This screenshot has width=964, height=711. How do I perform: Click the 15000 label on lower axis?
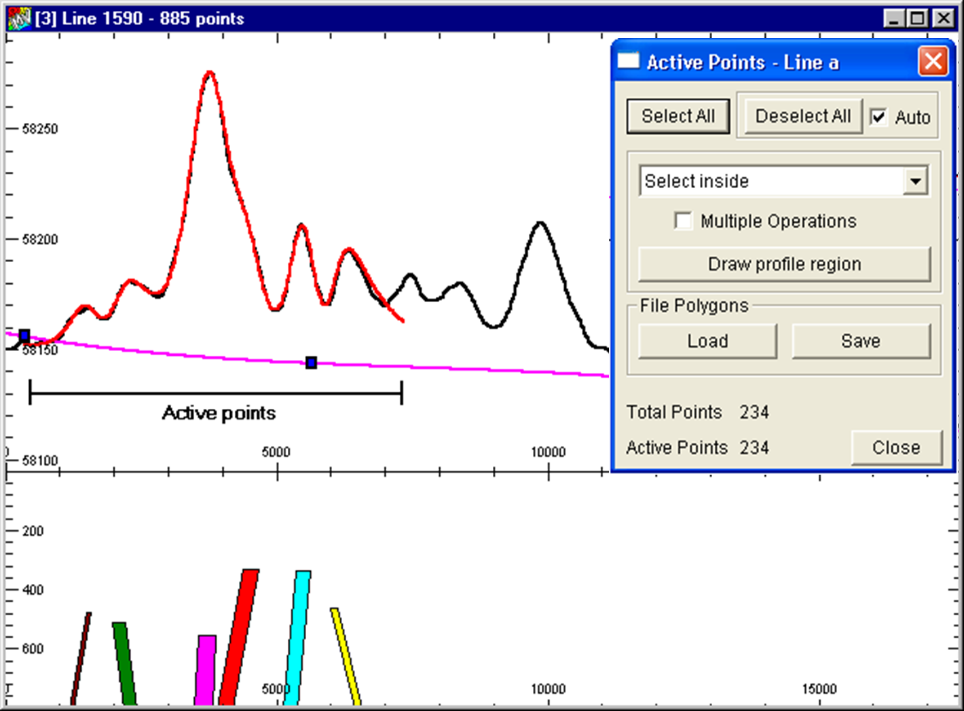(x=819, y=689)
